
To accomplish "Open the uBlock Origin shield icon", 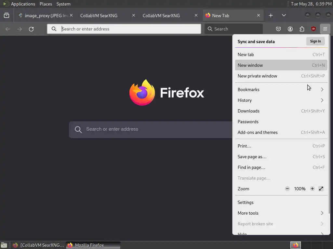I will click(313, 29).
